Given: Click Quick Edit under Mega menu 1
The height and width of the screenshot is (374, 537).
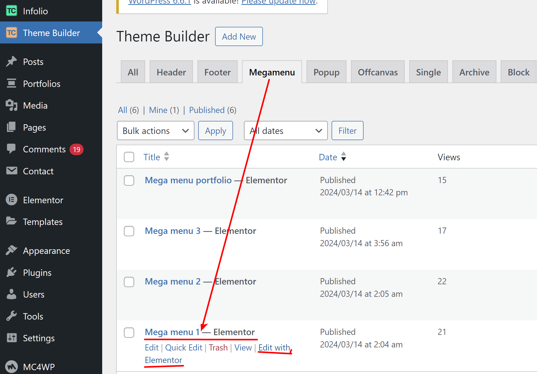Looking at the screenshot, I should [184, 348].
